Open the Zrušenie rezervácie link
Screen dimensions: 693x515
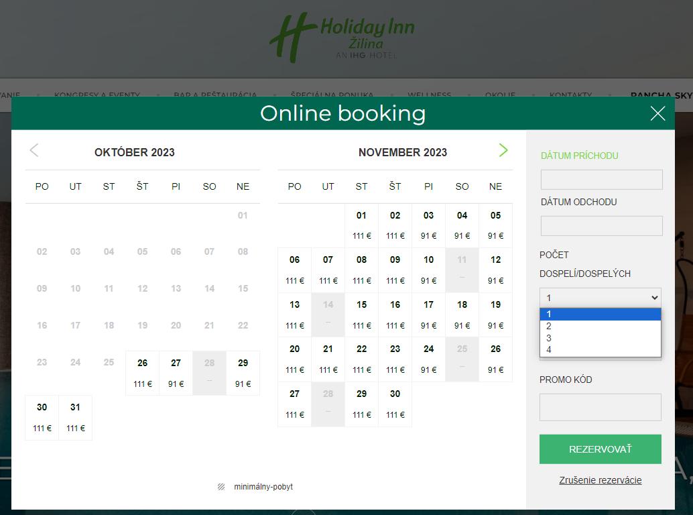pos(600,480)
